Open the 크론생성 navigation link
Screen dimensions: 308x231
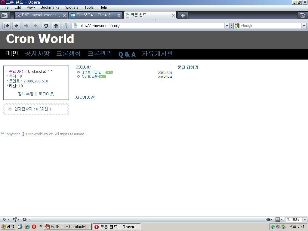tap(68, 54)
